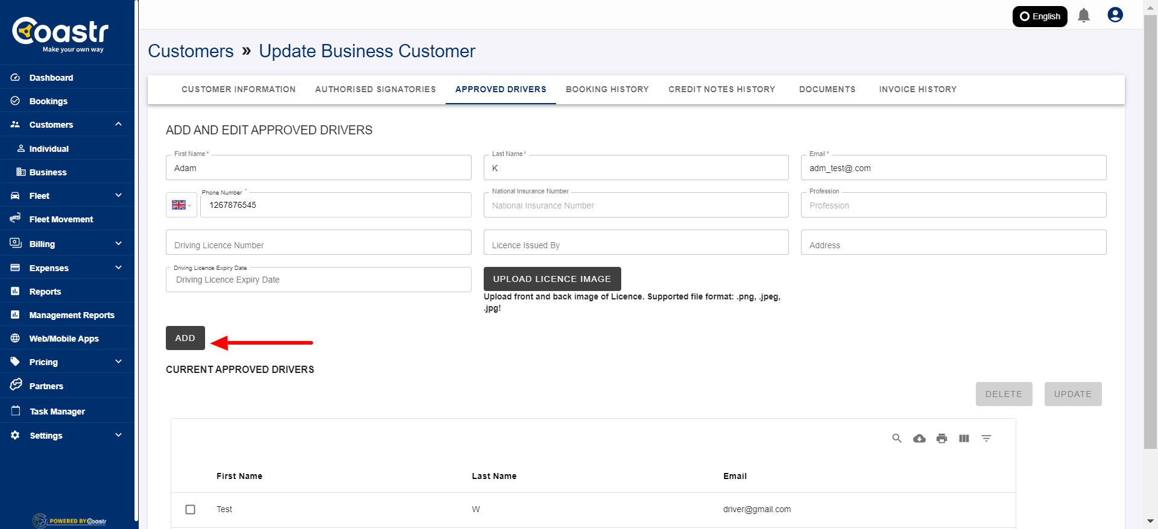Toggle the English language switch

pyautogui.click(x=1039, y=16)
